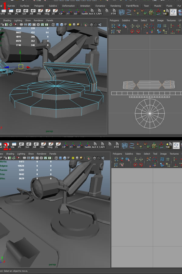Screen dimensions: 182x274
Task: Click the UVs count 8629 in lower viewport
Action: 22,178
